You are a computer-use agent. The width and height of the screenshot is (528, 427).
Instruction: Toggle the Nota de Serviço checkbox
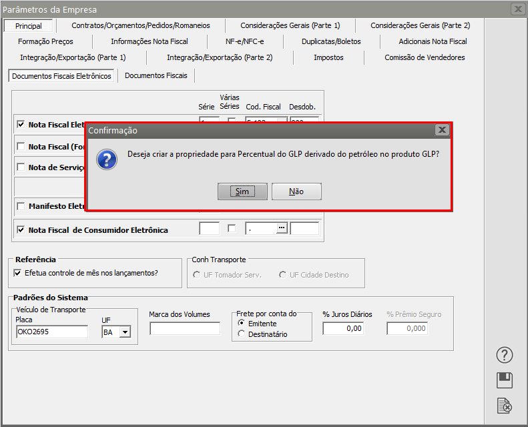tap(21, 167)
